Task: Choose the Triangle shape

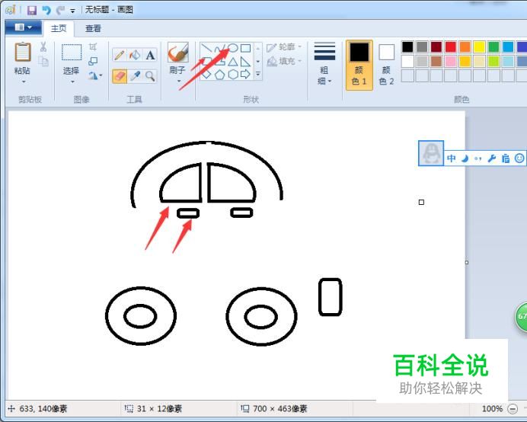Action: coord(232,62)
